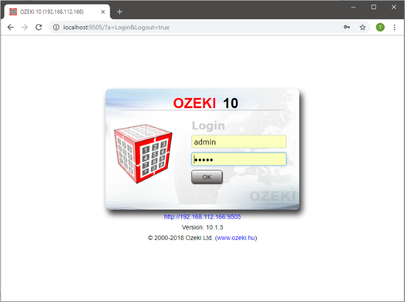405x302 pixels.
Task: Minimize the browser window
Action: (x=353, y=7)
